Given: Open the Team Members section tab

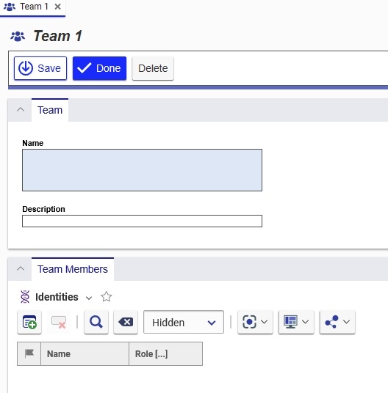Looking at the screenshot, I should (73, 269).
